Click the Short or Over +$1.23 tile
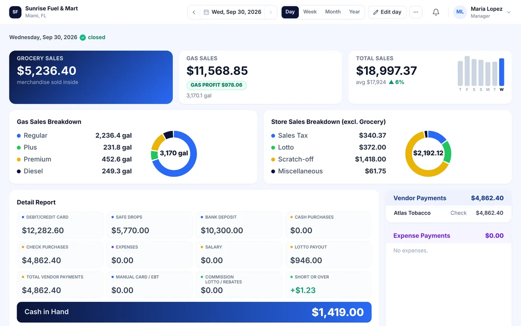This screenshot has width=521, height=326. click(x=328, y=284)
